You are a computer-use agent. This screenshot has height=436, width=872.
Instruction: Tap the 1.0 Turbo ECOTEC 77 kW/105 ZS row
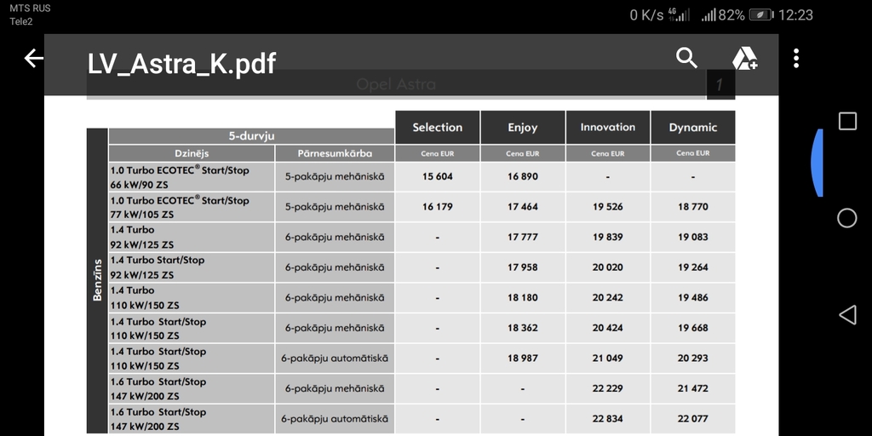point(422,207)
